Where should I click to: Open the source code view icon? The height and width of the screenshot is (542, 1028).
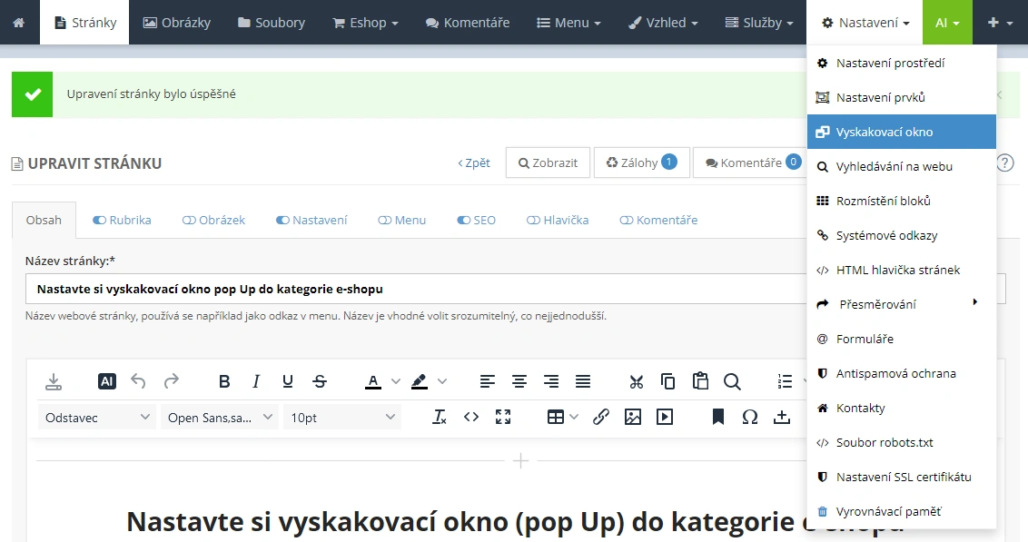click(470, 417)
